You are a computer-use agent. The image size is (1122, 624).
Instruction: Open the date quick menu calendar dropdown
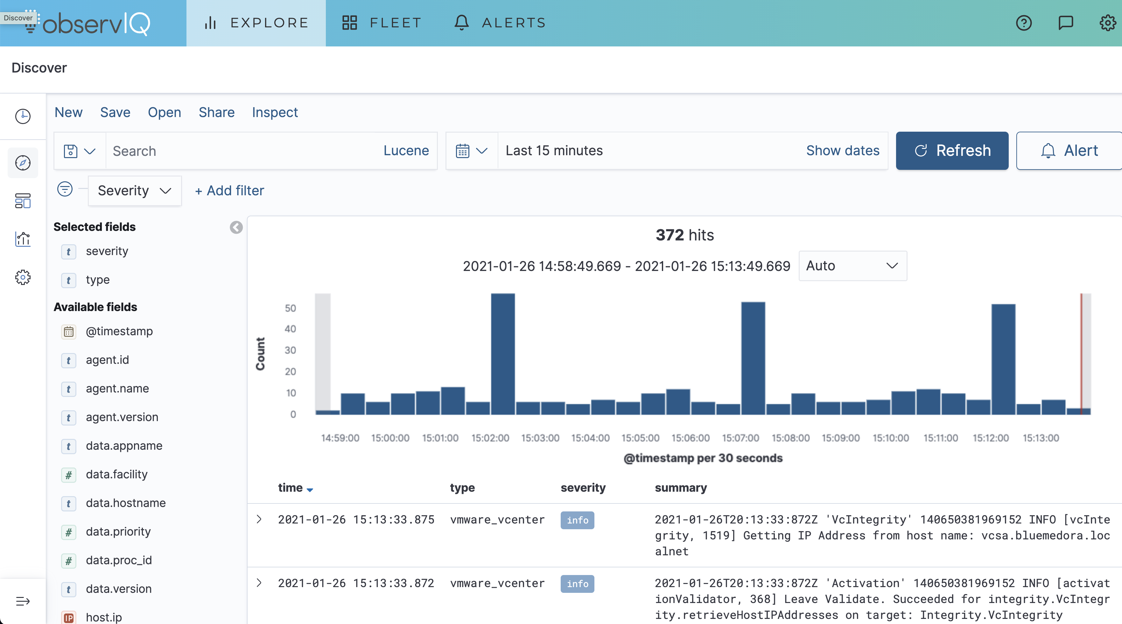472,151
